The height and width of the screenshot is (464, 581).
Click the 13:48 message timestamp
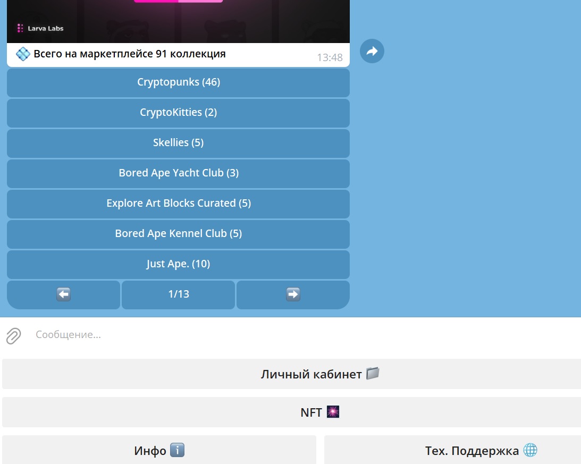coord(330,57)
